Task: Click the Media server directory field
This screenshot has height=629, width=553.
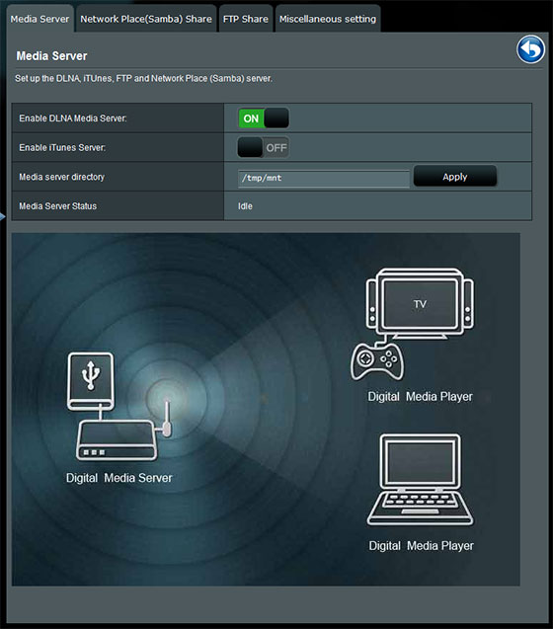Action: (x=324, y=178)
